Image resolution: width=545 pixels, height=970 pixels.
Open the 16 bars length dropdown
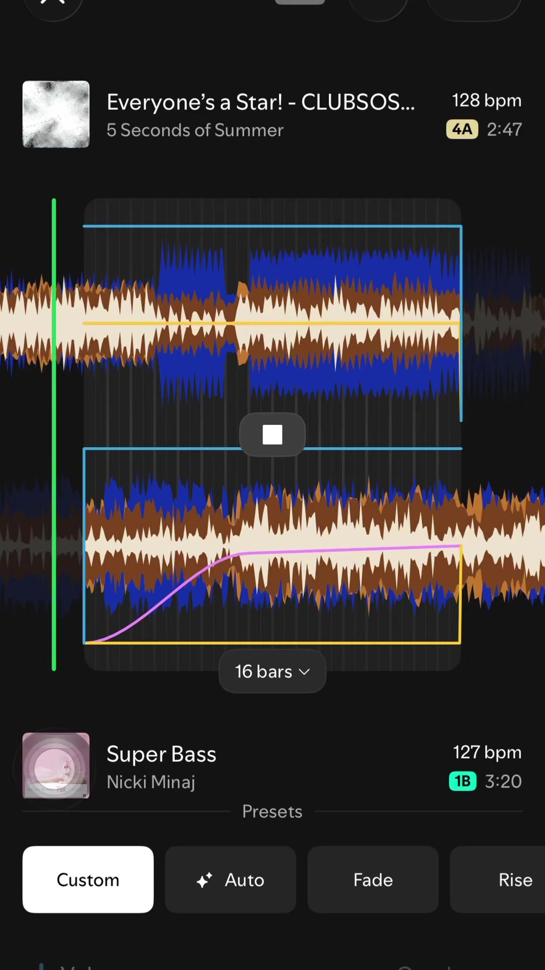tap(272, 671)
